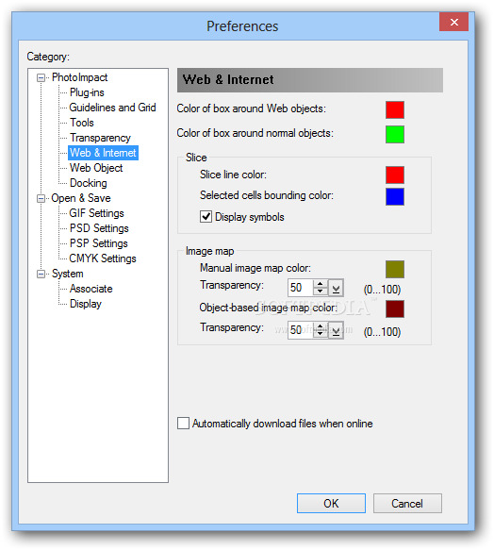Select the Transparency tree category
This screenshot has height=550, width=494.
coord(100,138)
